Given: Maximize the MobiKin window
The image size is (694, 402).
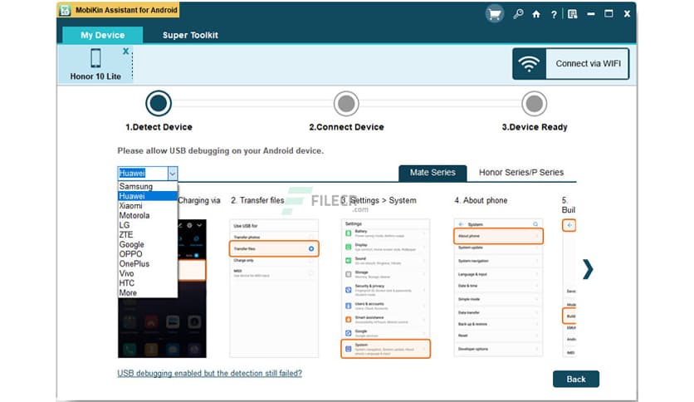Looking at the screenshot, I should coord(608,14).
